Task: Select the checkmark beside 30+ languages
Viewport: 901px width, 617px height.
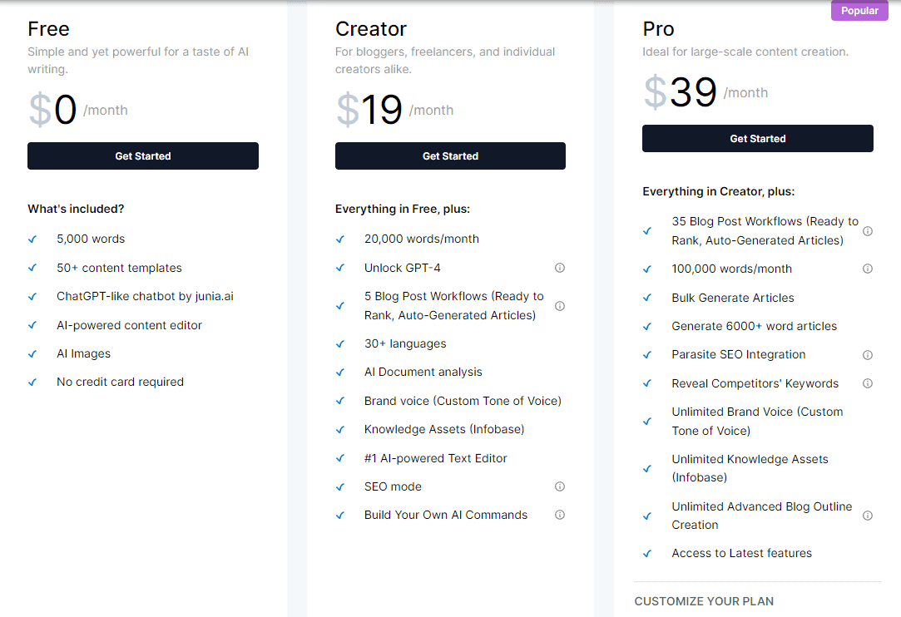Action: pyautogui.click(x=339, y=343)
